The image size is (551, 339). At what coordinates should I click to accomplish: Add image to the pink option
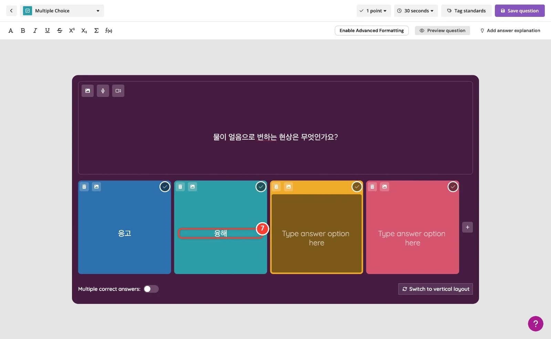[x=385, y=187]
